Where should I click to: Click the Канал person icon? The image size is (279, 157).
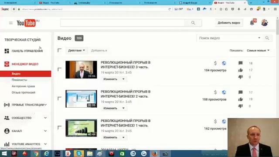(7, 131)
